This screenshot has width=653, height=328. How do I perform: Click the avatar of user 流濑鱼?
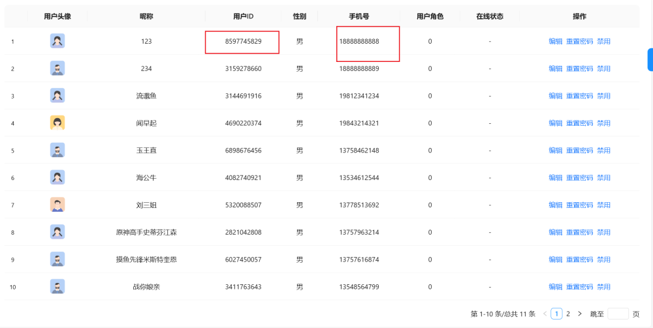tap(57, 96)
